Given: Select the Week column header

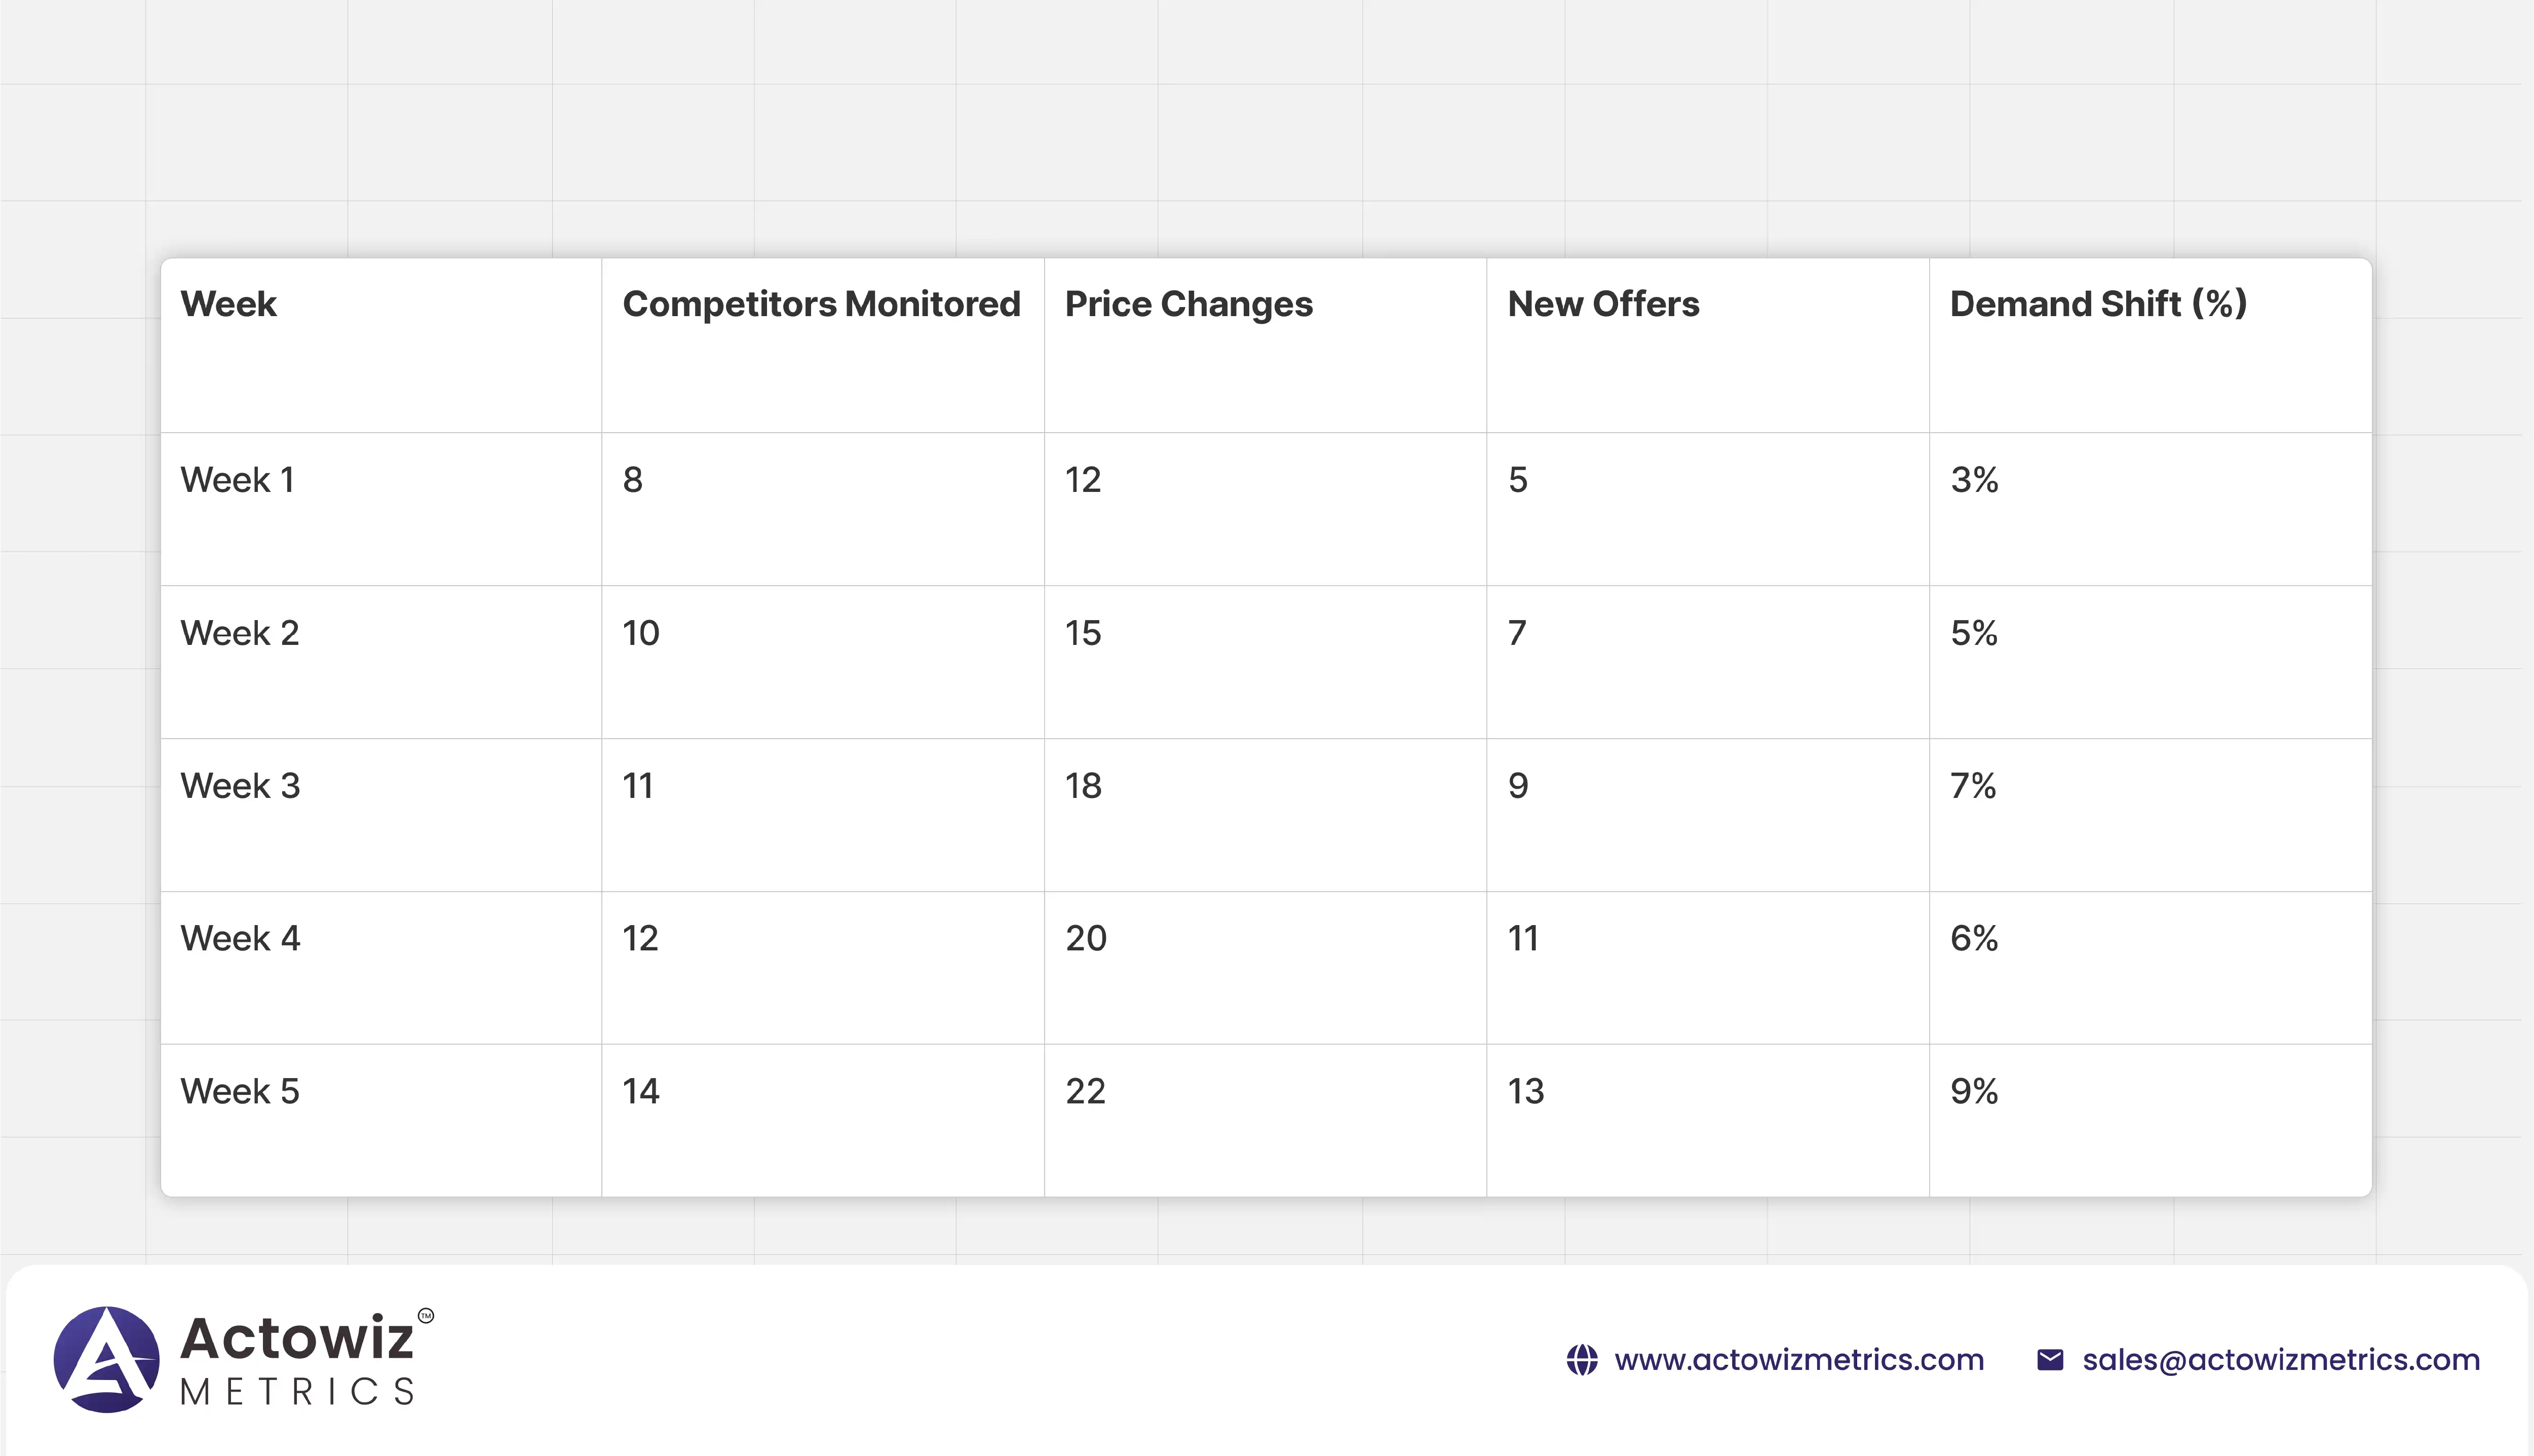Looking at the screenshot, I should click(228, 304).
